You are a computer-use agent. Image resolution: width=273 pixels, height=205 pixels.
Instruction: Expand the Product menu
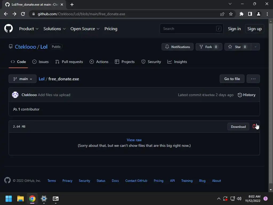point(29,29)
